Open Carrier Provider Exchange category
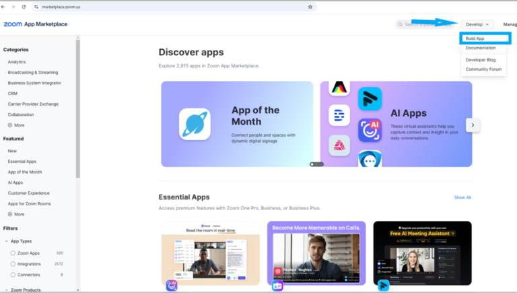This screenshot has width=517, height=293. click(x=33, y=104)
